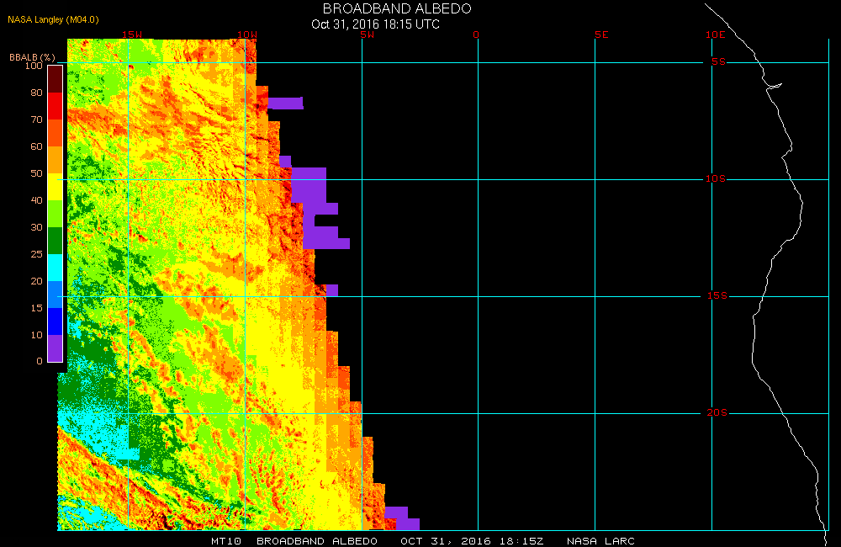This screenshot has width=841, height=547.
Task: Click the BBALB (%) legend heading
Action: (x=33, y=57)
